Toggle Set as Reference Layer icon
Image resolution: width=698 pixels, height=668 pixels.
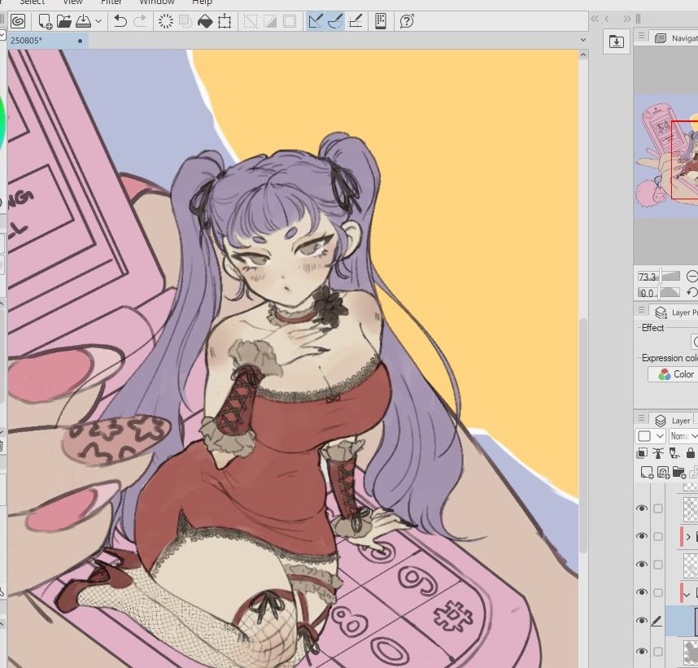(657, 453)
